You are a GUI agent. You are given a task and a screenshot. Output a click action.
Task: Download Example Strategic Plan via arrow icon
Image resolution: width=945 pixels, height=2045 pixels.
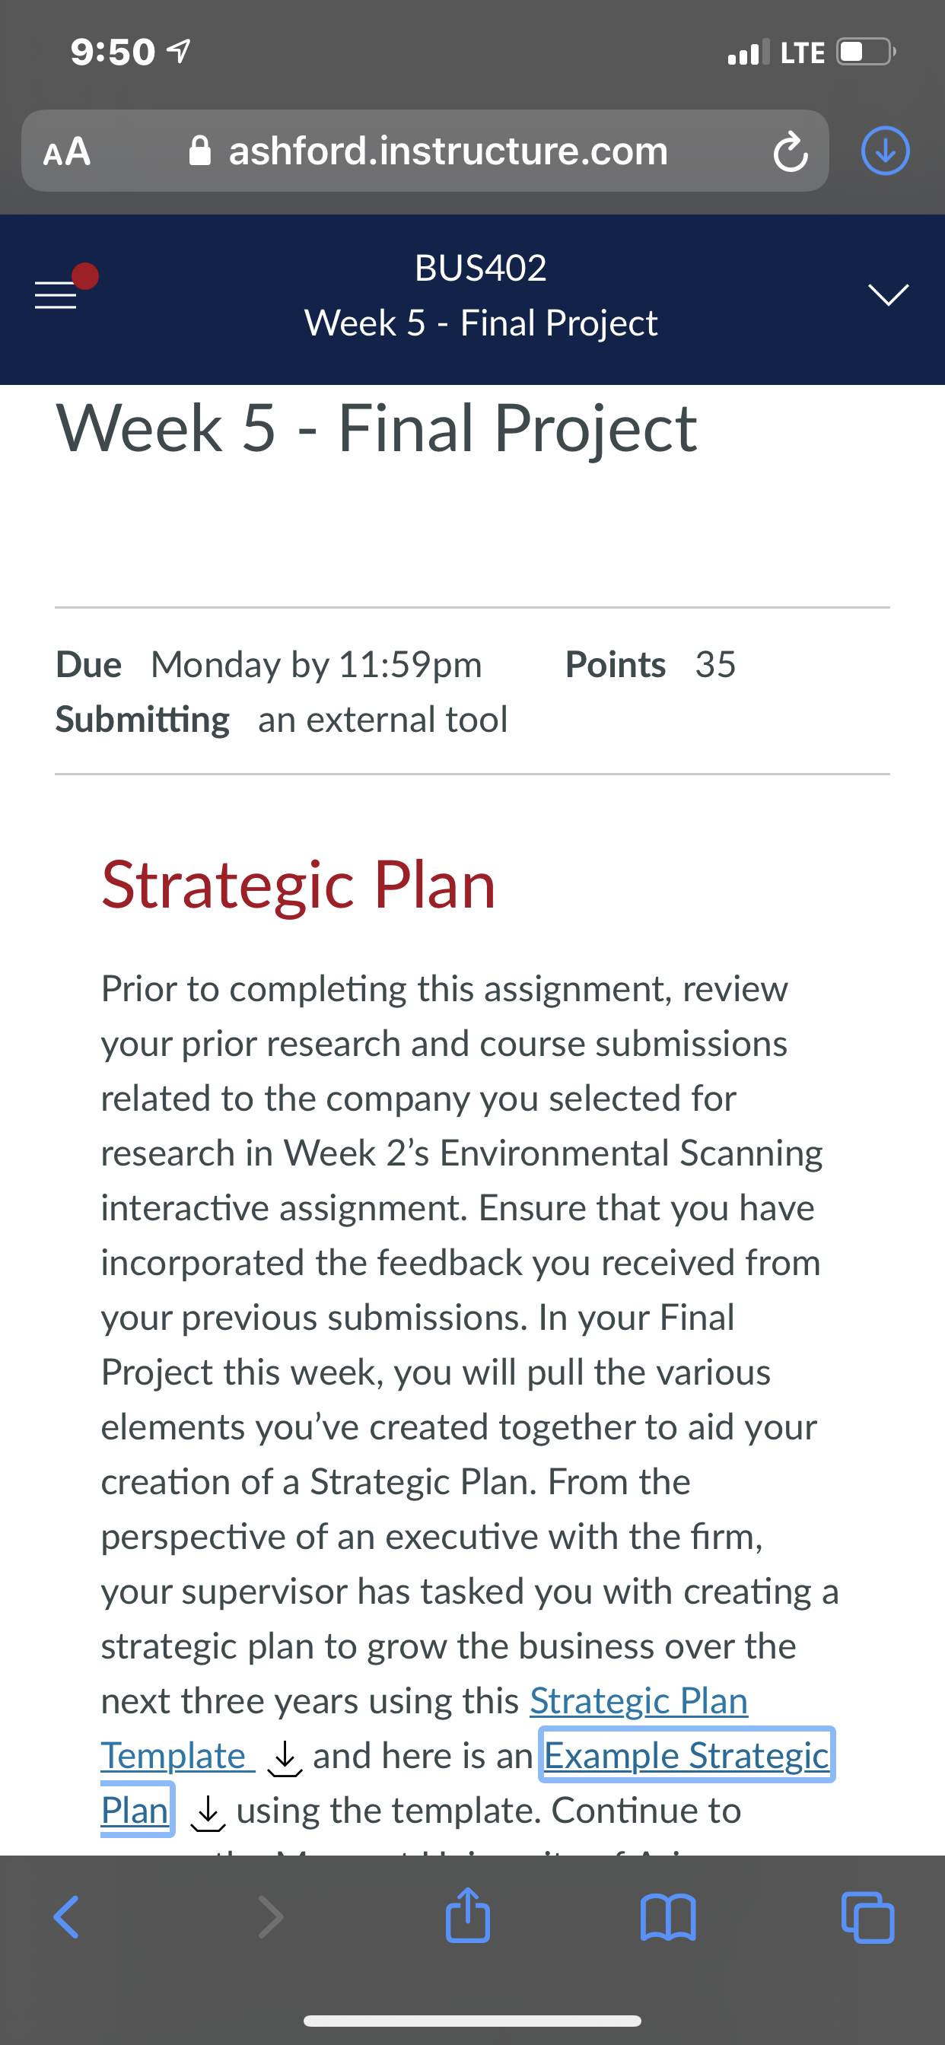point(208,1813)
